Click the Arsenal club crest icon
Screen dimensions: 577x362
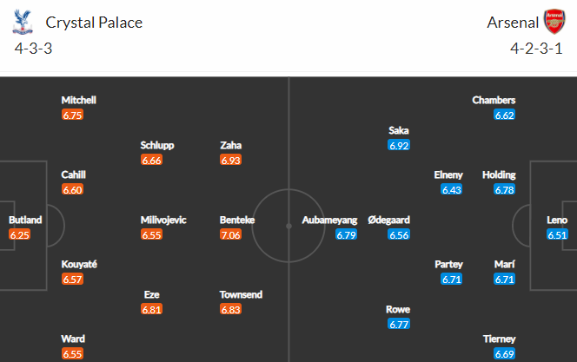point(554,22)
